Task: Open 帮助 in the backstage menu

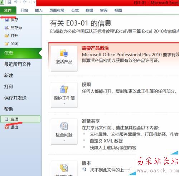Action: tap(9, 109)
